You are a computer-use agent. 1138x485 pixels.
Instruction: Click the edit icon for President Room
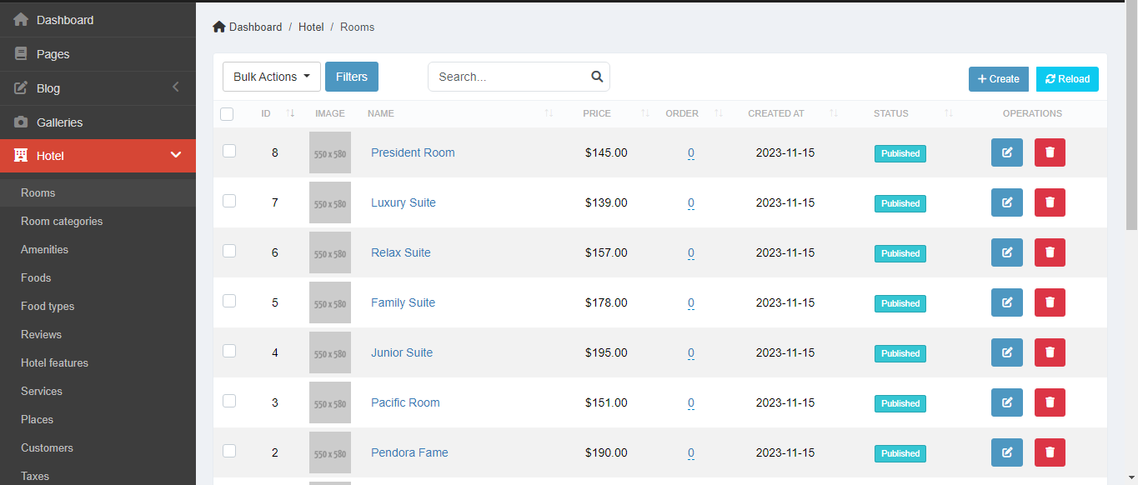tap(1006, 152)
